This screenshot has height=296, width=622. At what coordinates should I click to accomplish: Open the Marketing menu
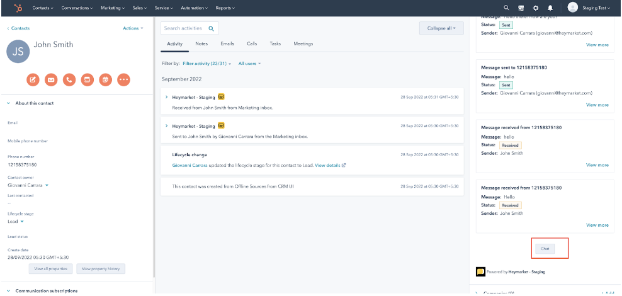113,8
